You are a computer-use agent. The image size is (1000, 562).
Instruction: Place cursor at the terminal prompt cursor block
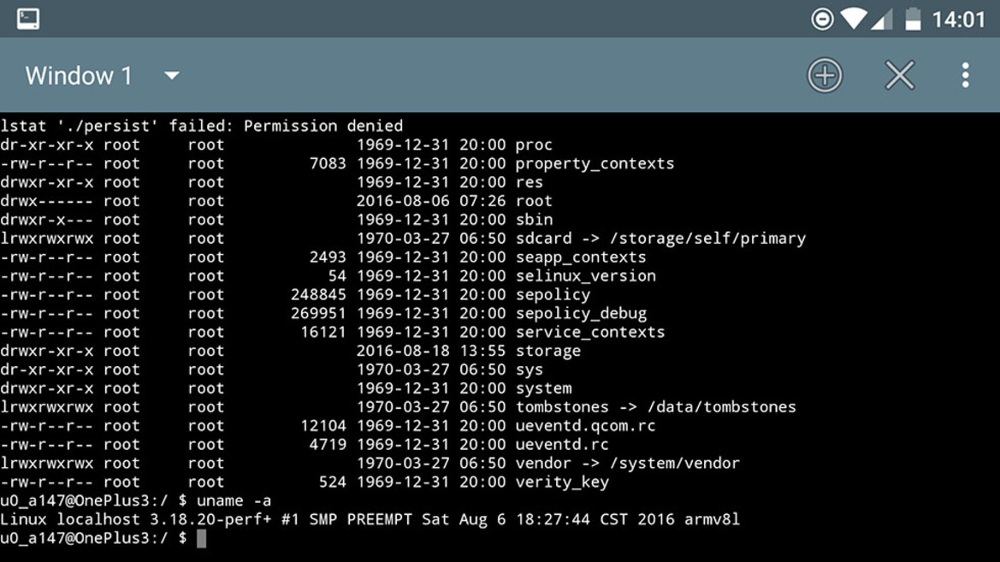[x=202, y=538]
